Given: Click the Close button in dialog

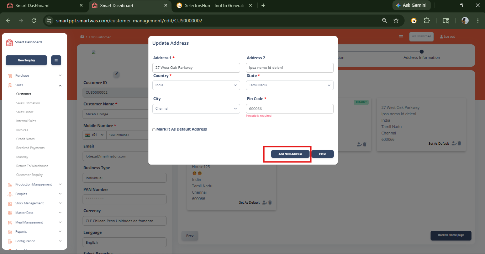Looking at the screenshot, I should (323, 154).
